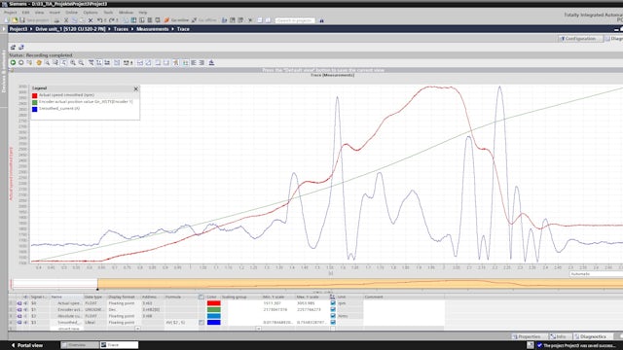623x350 pixels.
Task: Click legend entry Actual speed smoothed
Action: (x=66, y=95)
